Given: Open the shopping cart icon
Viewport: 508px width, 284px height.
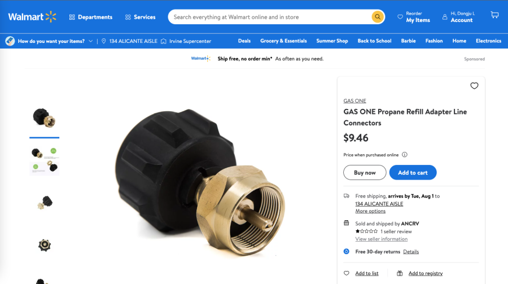Looking at the screenshot, I should pos(494,15).
